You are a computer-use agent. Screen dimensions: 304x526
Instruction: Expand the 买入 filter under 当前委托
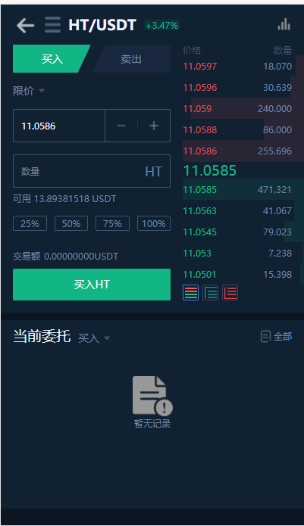(x=94, y=338)
